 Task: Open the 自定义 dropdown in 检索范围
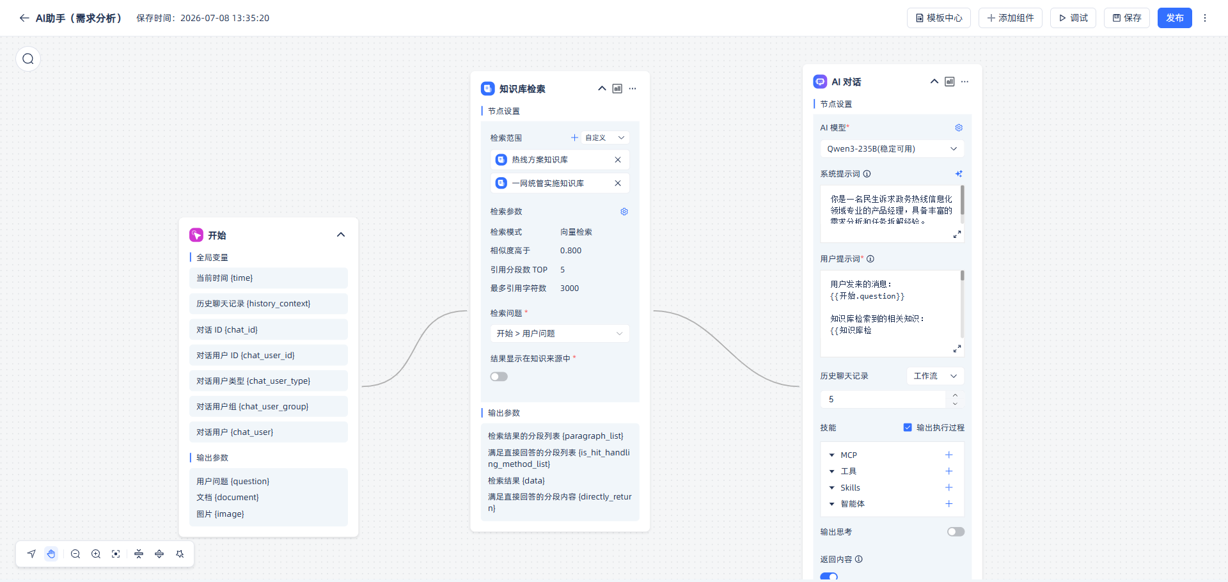click(605, 138)
